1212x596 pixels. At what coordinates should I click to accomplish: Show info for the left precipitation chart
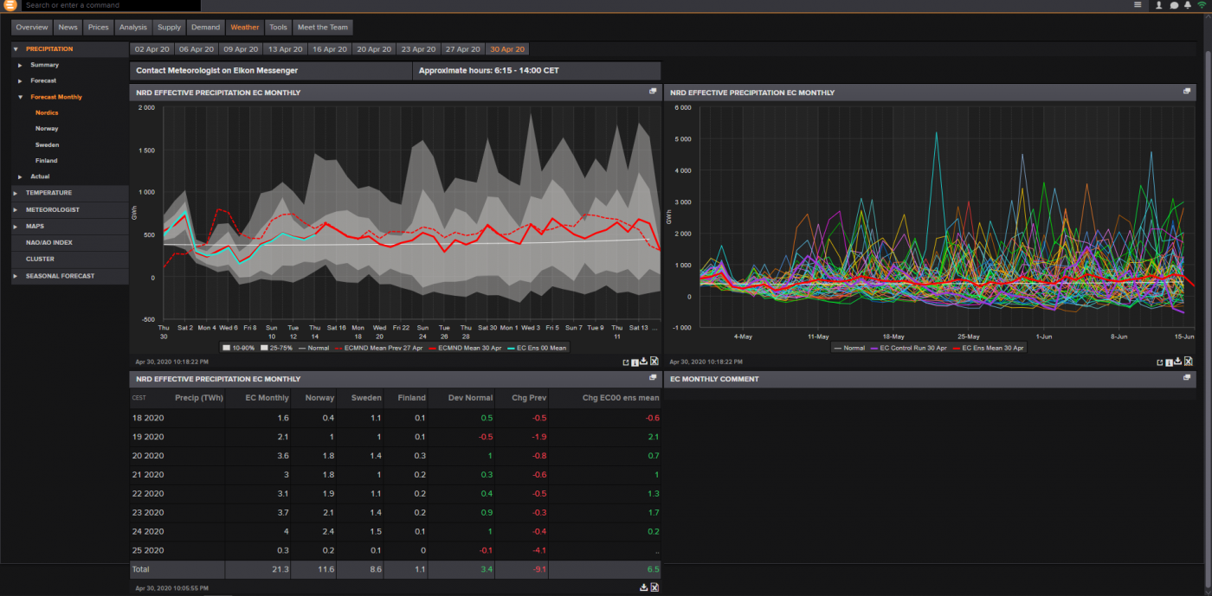634,362
